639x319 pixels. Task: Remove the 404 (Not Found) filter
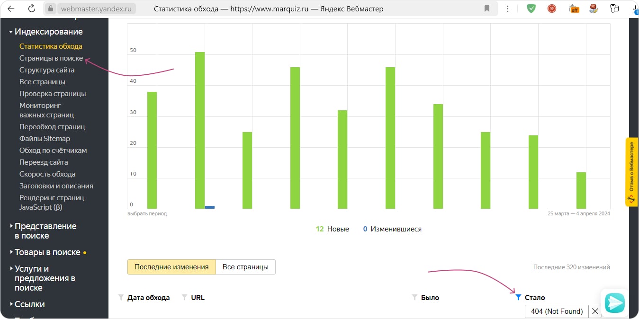pyautogui.click(x=595, y=311)
